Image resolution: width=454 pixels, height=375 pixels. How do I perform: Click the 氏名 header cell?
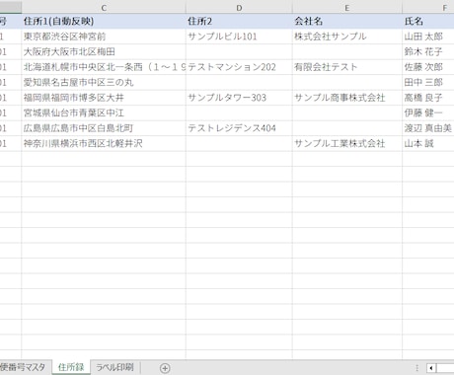(428, 22)
